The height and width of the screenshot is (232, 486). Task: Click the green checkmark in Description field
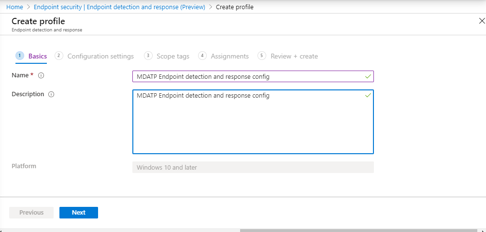pos(368,95)
